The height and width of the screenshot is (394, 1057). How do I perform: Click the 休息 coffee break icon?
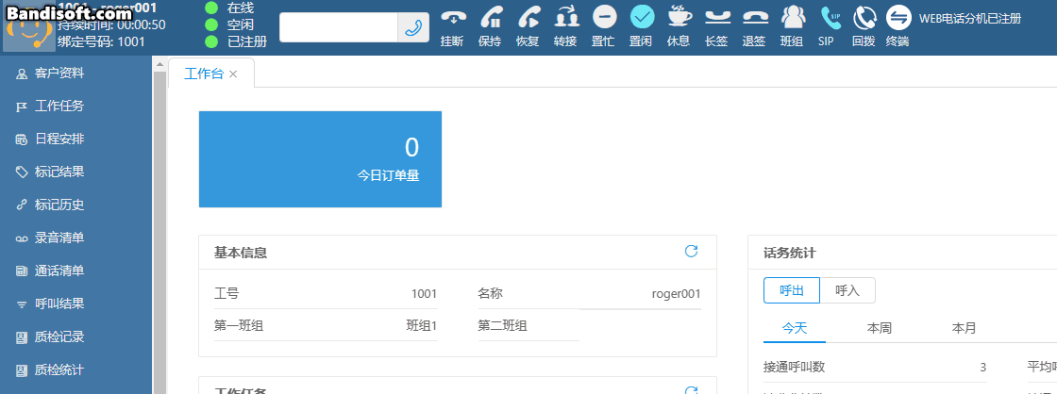(x=679, y=18)
